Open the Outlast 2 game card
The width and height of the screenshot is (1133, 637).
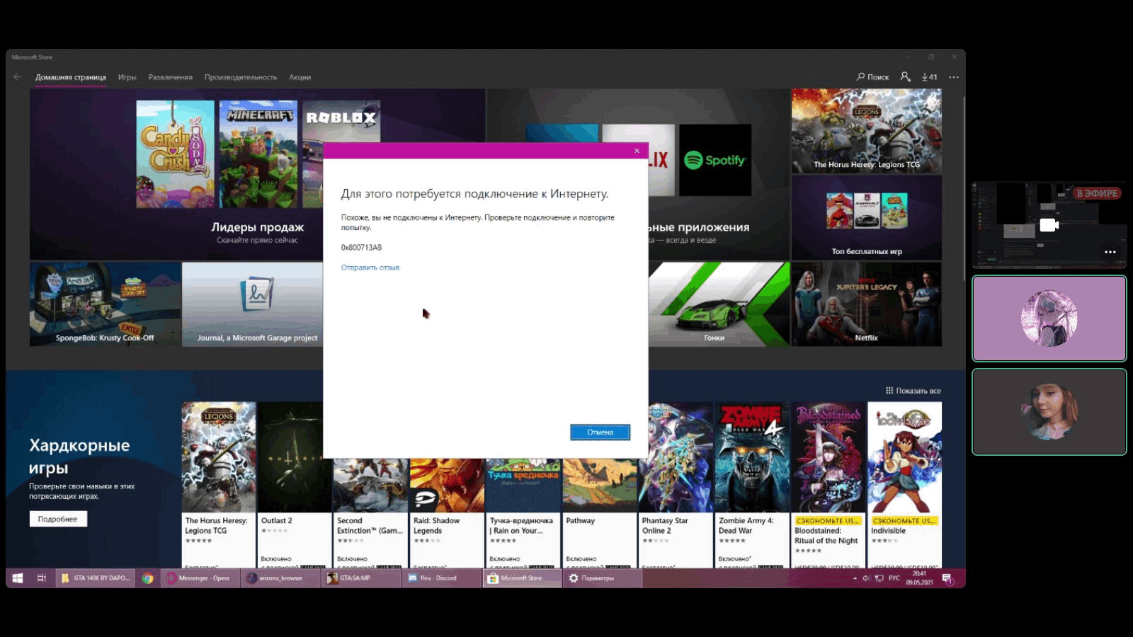coord(294,485)
